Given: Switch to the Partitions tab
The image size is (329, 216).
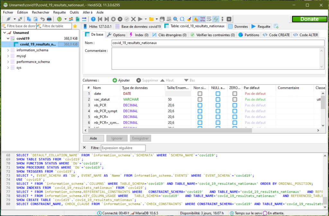Looking at the screenshot, I should click(x=249, y=35).
